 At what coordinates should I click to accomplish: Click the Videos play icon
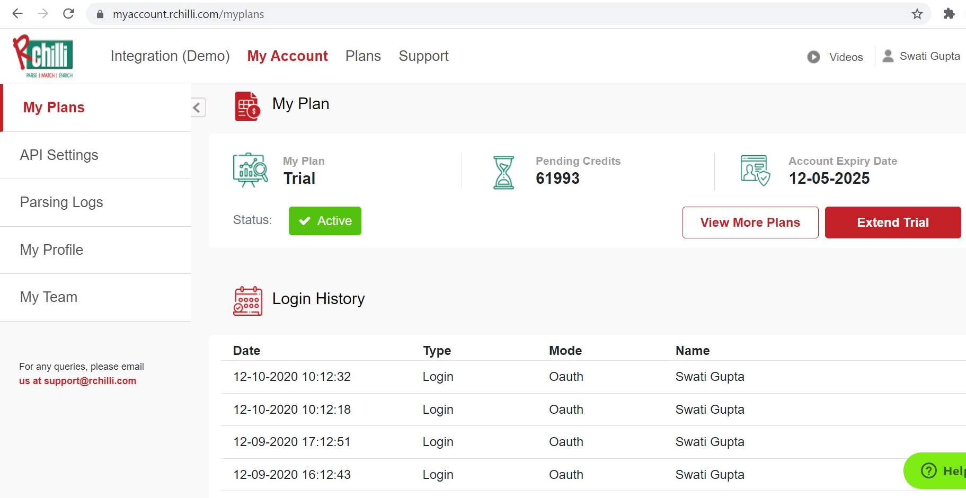tap(813, 57)
